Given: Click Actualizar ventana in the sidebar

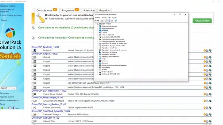Looking at the screenshot, I should point(7,6).
